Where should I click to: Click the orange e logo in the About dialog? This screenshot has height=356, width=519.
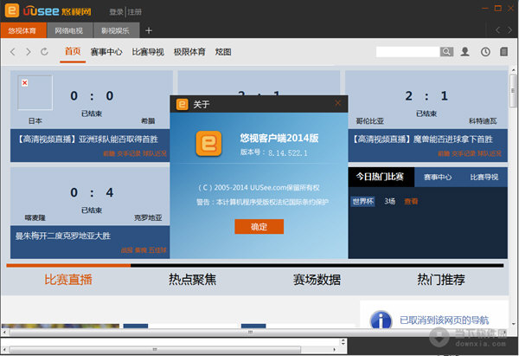coord(208,144)
